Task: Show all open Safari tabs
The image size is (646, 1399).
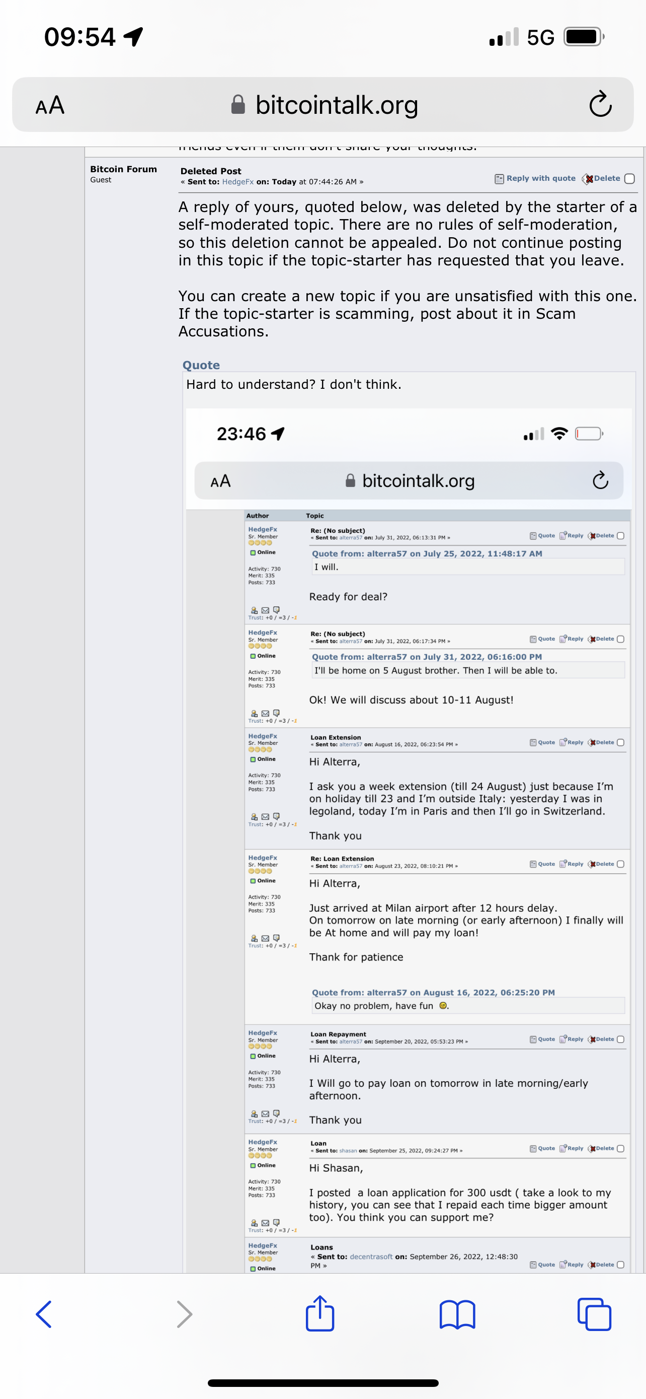Action: click(x=595, y=1314)
